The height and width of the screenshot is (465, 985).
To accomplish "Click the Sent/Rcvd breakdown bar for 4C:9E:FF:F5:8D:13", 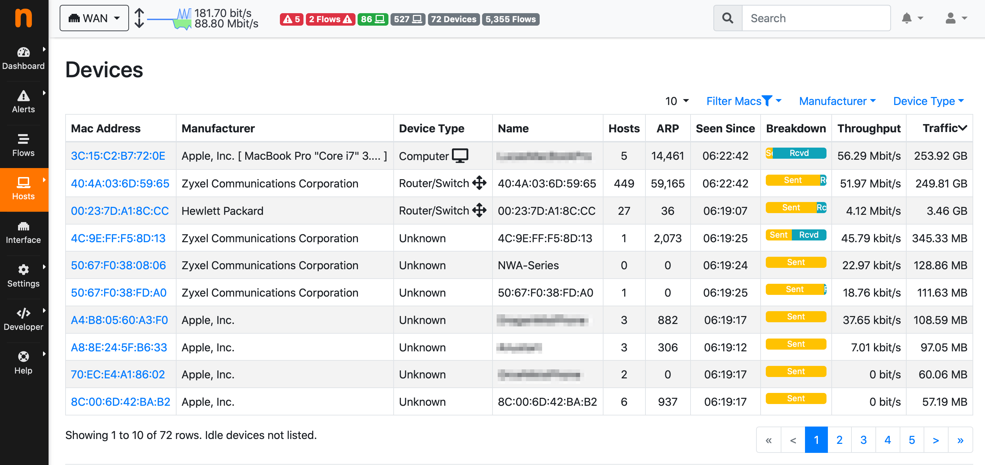I will 796,235.
